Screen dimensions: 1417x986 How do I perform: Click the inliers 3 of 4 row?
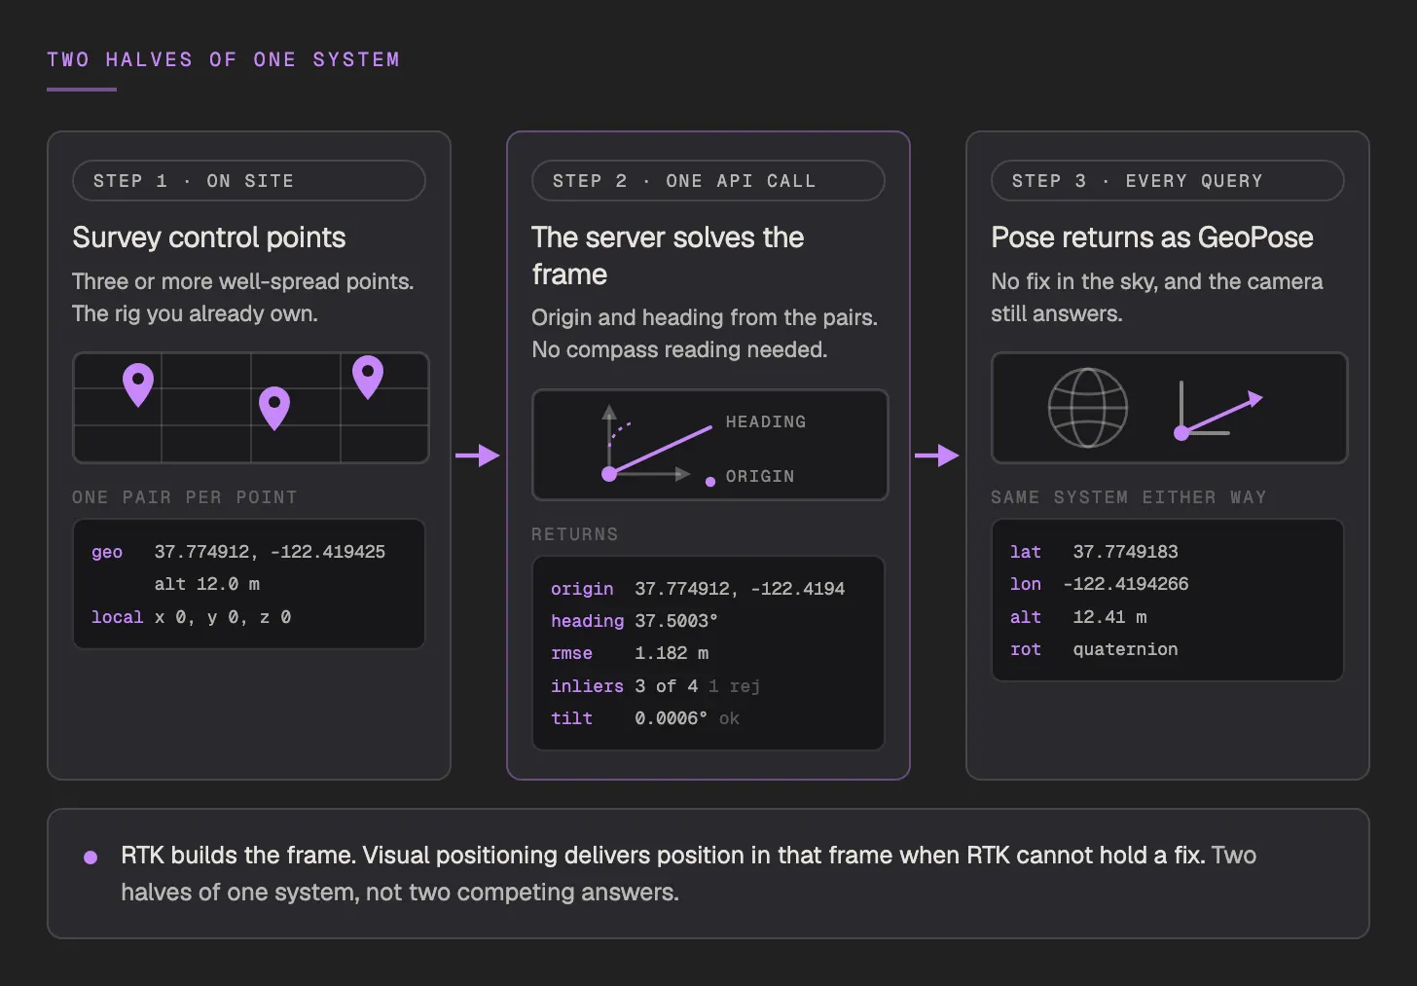[x=655, y=686]
